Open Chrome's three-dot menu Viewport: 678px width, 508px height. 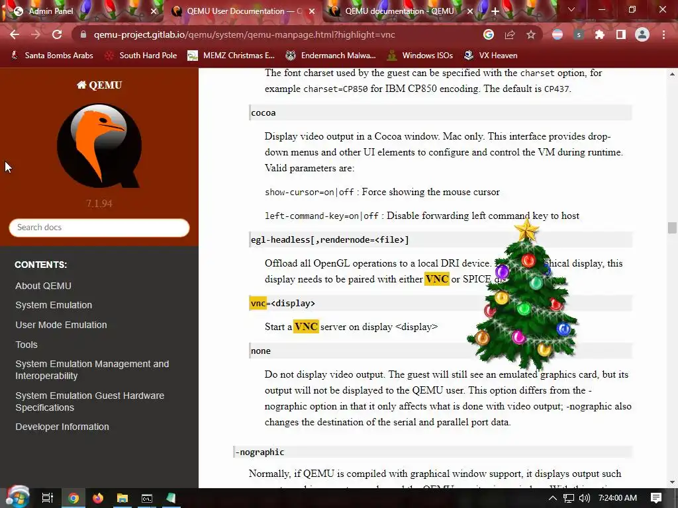[663, 34]
